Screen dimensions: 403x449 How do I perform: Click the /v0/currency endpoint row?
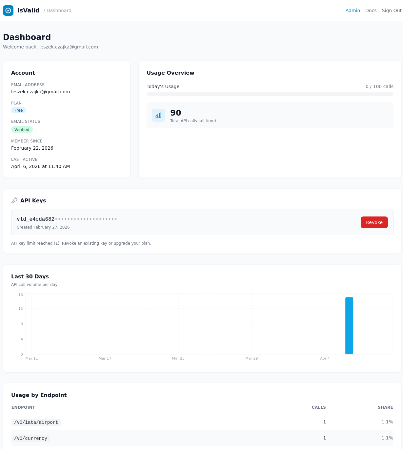click(202, 438)
